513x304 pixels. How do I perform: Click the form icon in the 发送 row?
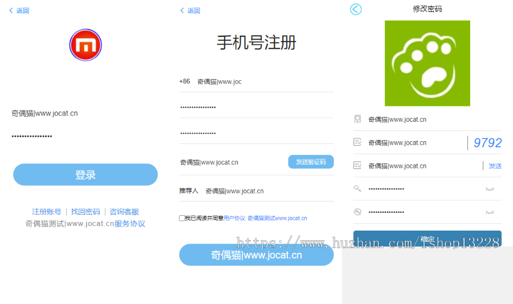click(x=357, y=166)
